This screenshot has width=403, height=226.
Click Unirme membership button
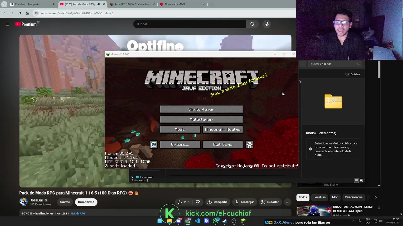coord(65,202)
